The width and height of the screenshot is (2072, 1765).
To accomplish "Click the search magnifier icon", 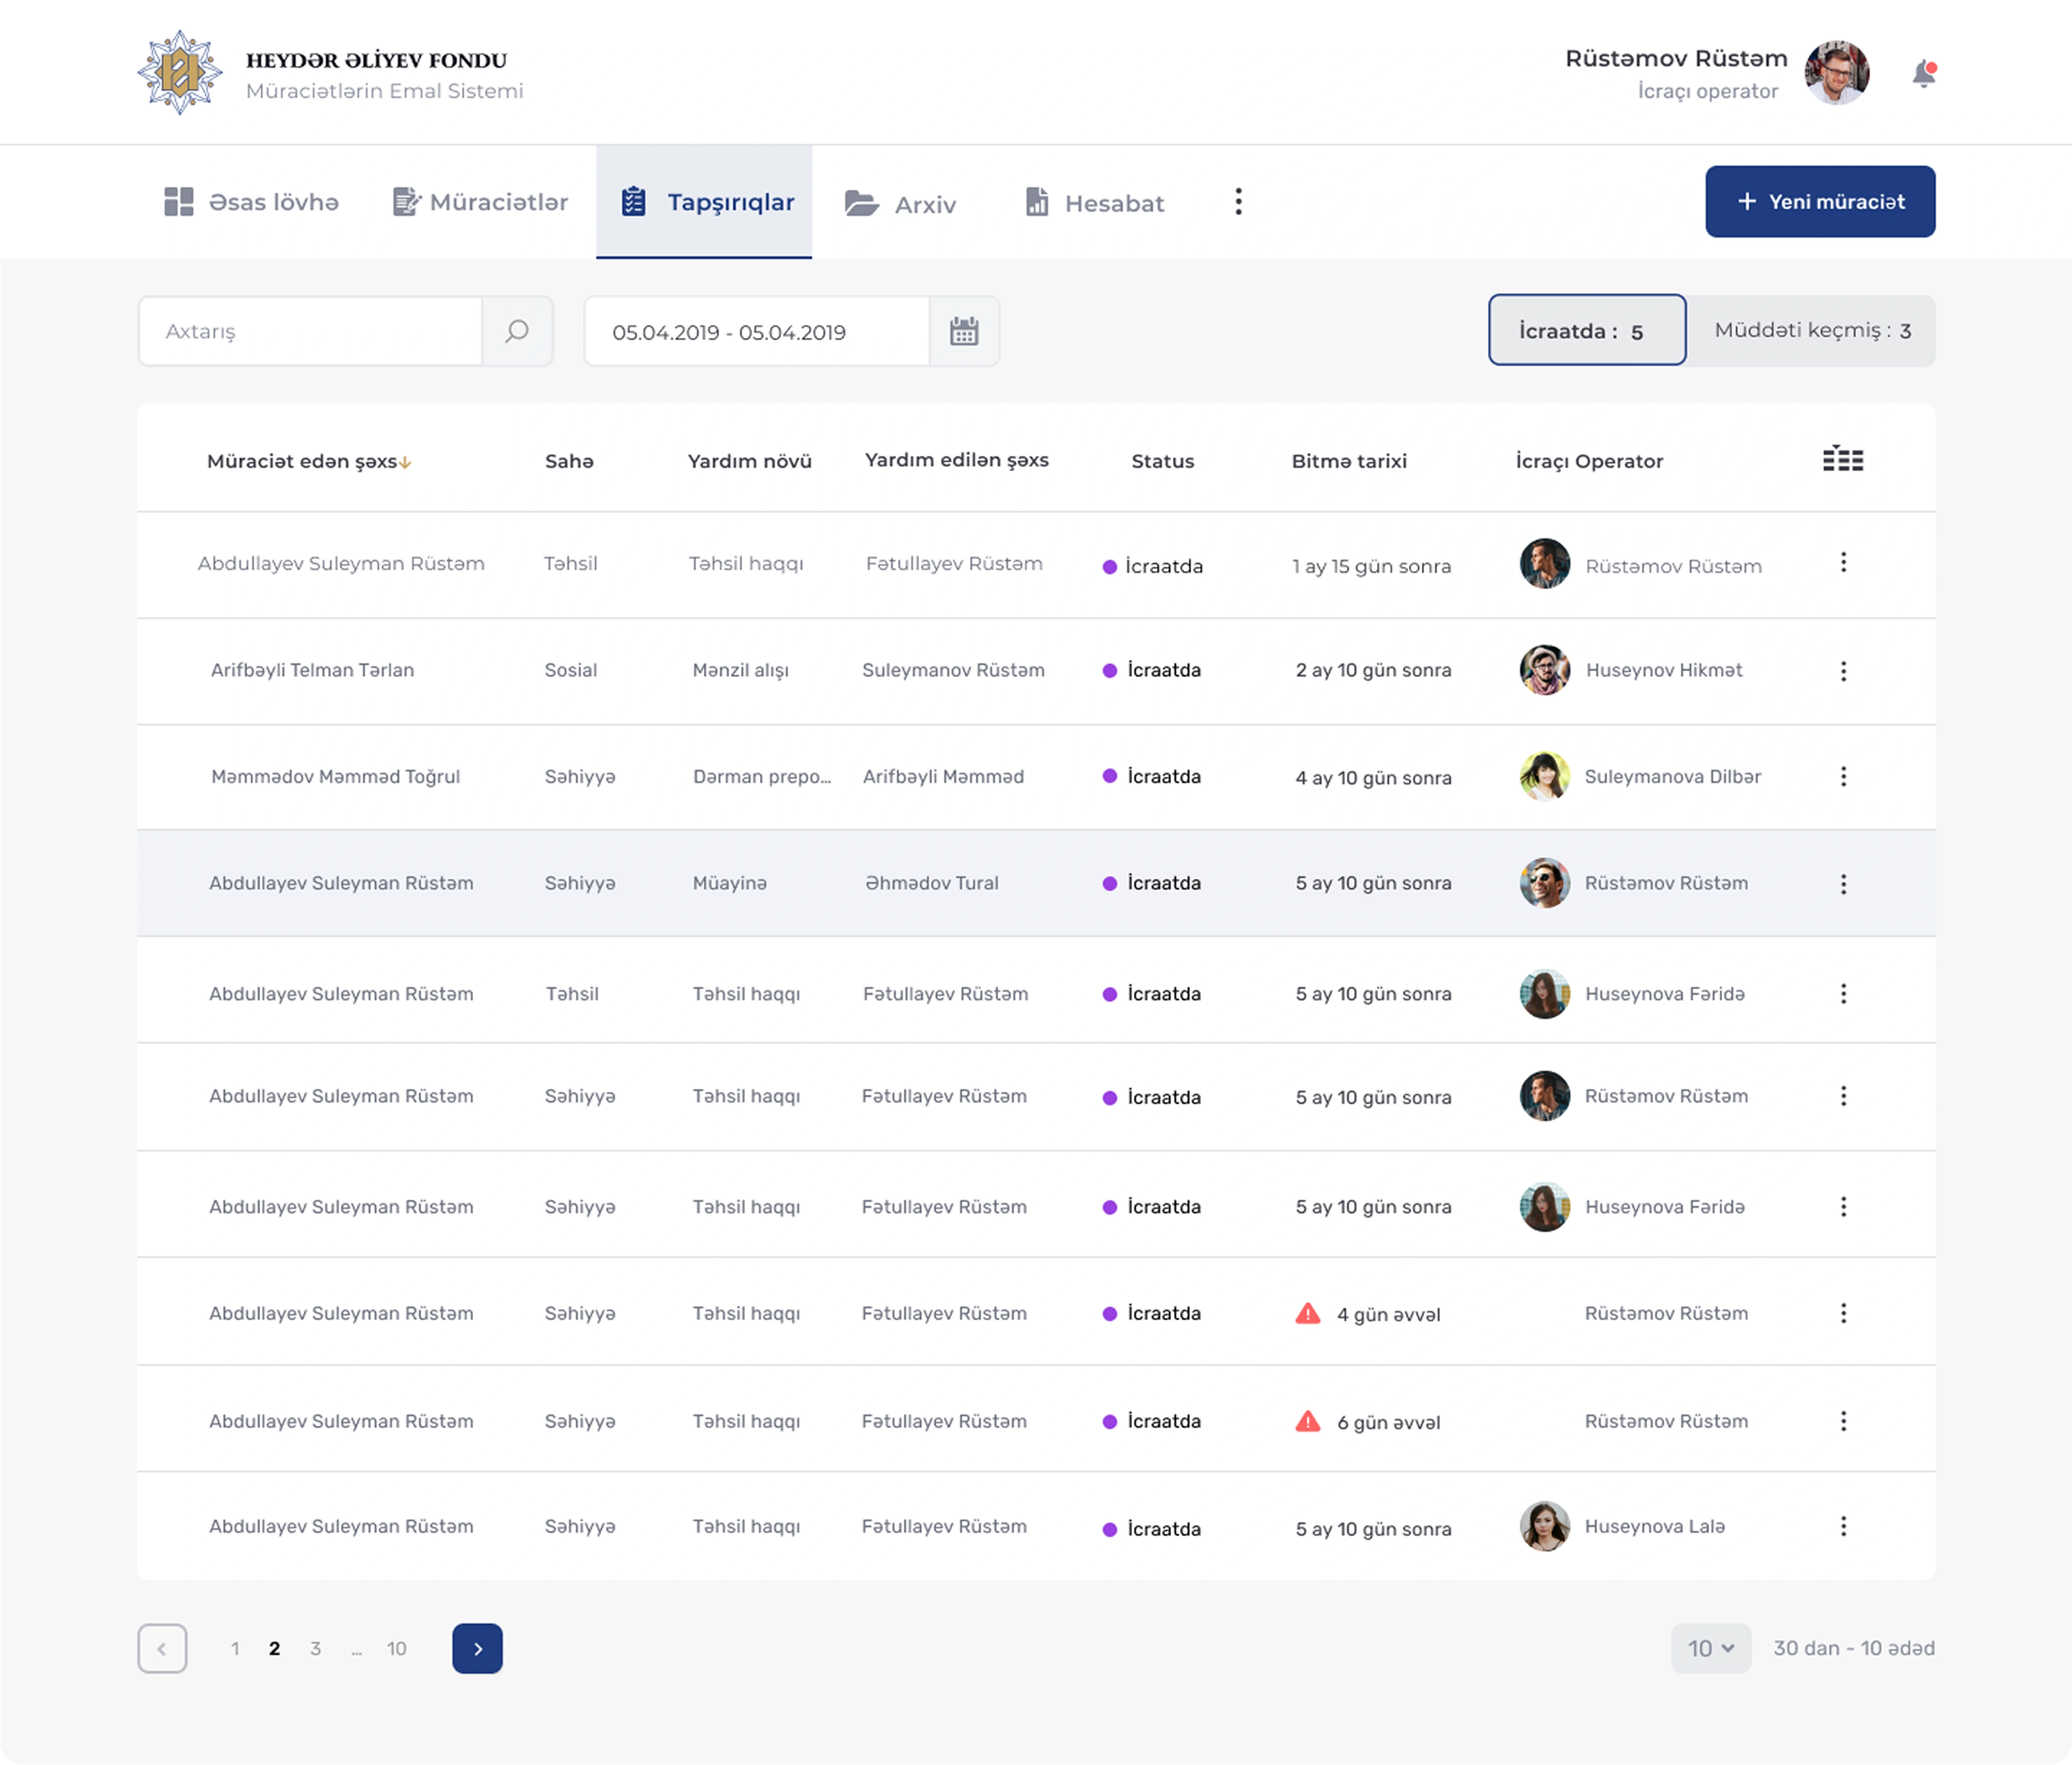I will pyautogui.click(x=516, y=331).
